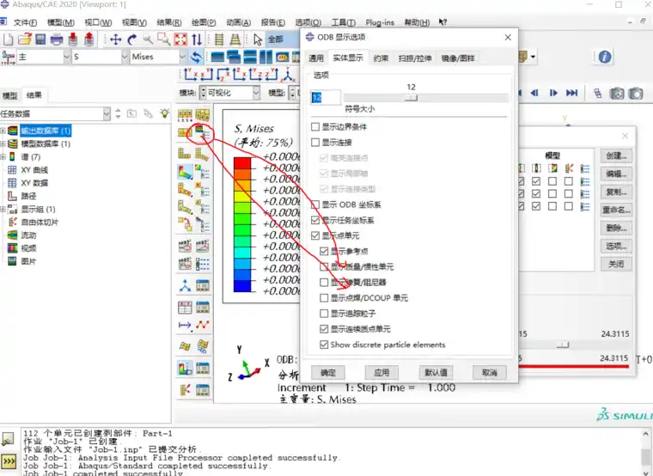This screenshot has width=653, height=476.
Task: Click the symbol size input field showing 12
Action: (x=326, y=97)
